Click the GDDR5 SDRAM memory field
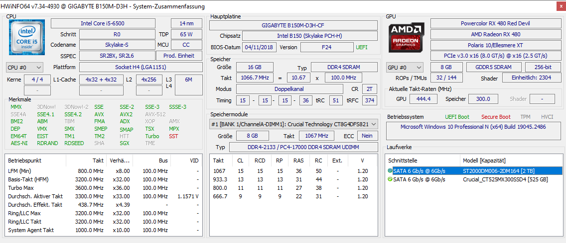Image resolution: width=566 pixels, height=243 pixels. point(494,67)
